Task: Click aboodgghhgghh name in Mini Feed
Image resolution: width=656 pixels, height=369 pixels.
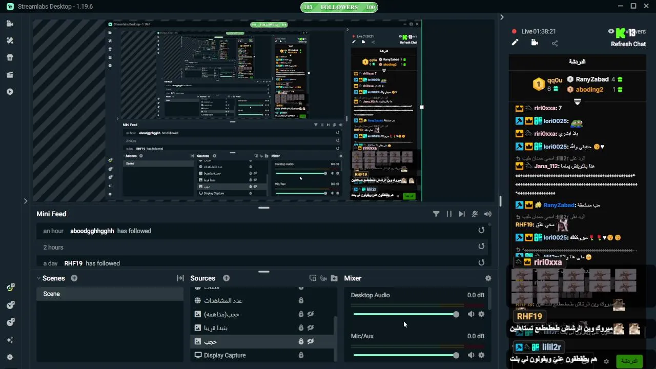Action: 92,231
